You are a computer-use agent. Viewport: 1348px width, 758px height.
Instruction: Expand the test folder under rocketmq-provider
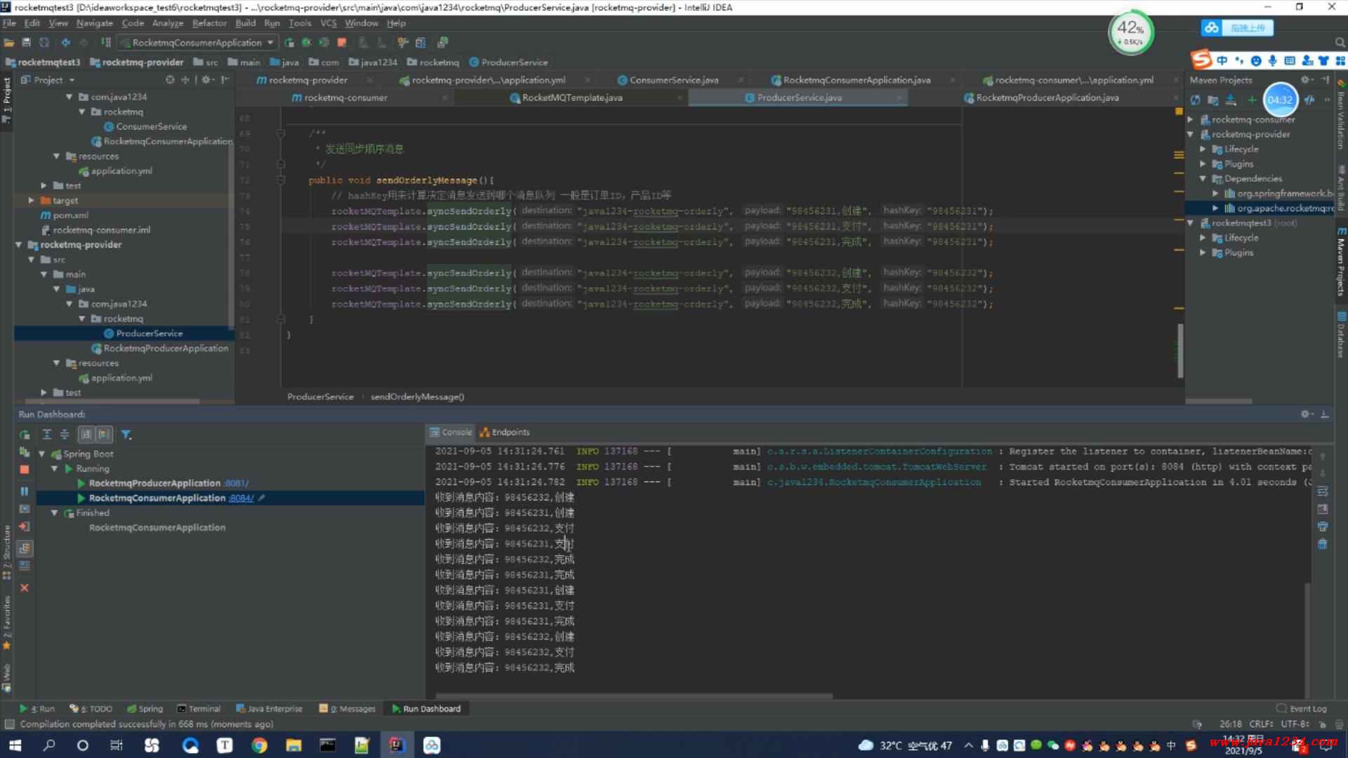(44, 393)
